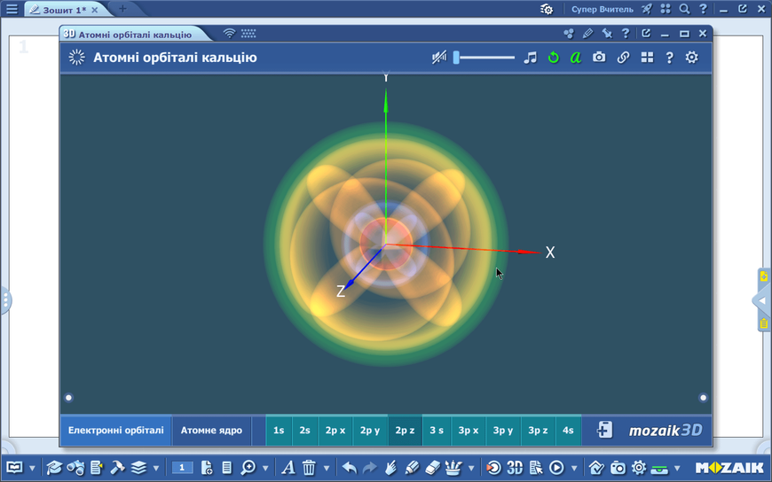Select the text tool A
The height and width of the screenshot is (482, 772).
point(288,467)
